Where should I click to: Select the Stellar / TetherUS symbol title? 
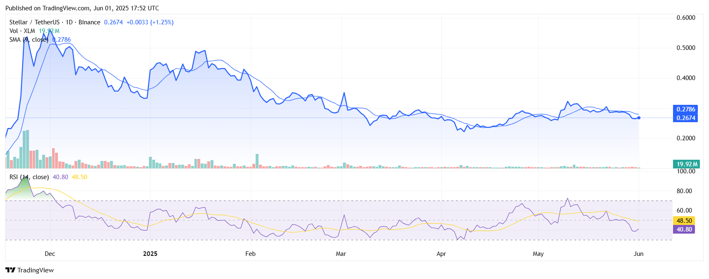click(34, 22)
